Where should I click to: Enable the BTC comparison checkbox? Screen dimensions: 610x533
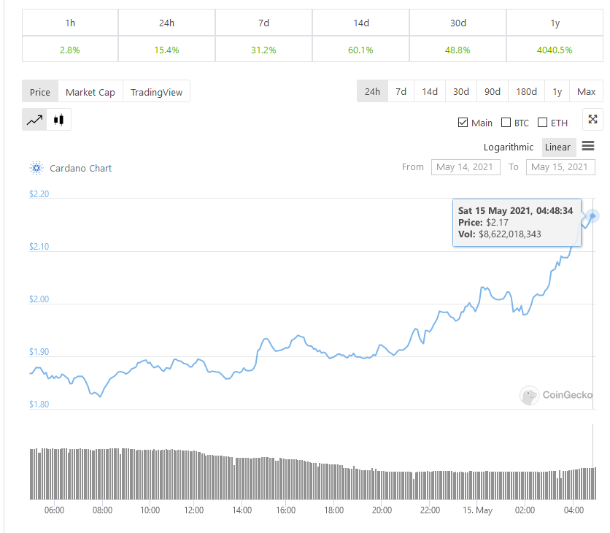pos(506,123)
